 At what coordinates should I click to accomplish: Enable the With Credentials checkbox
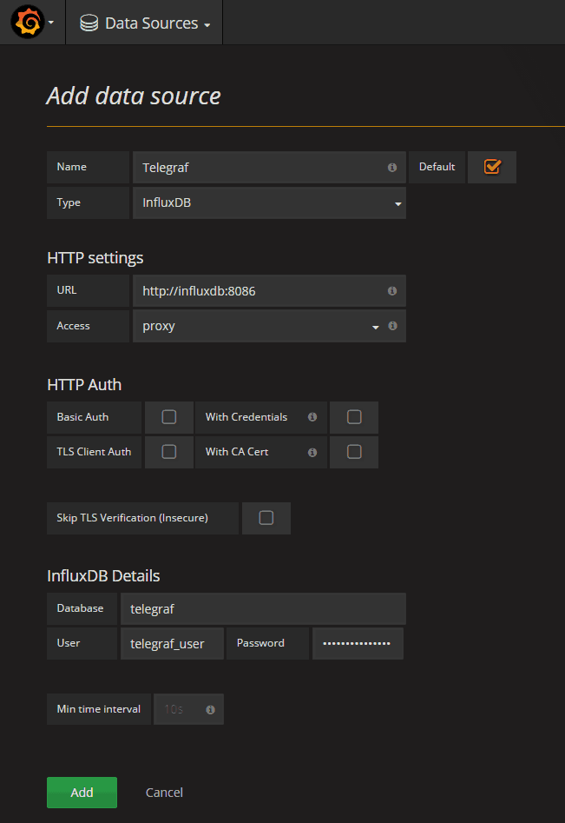click(x=354, y=417)
